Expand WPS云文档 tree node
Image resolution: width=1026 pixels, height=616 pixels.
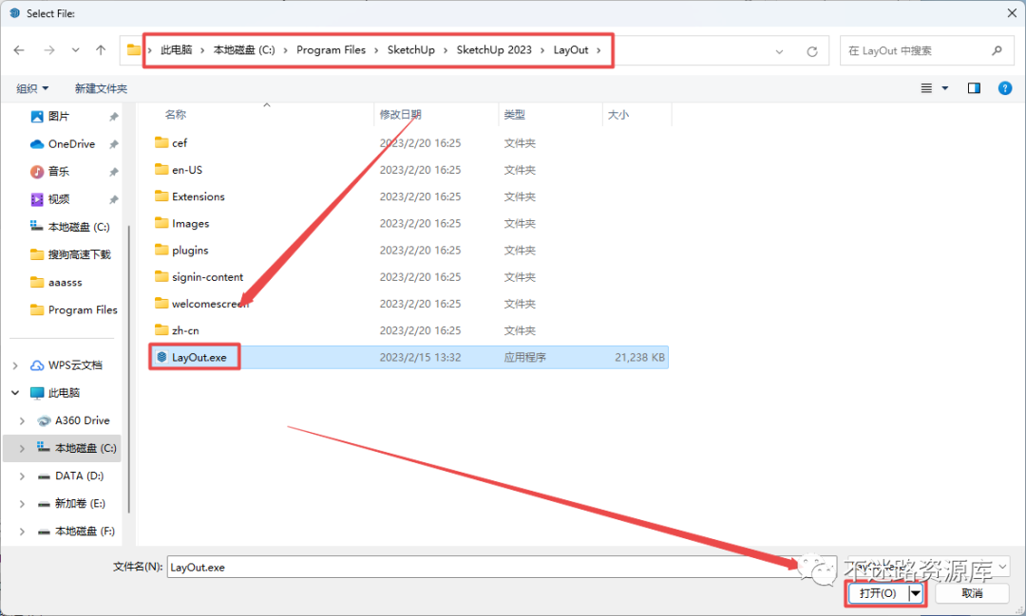[x=15, y=365]
